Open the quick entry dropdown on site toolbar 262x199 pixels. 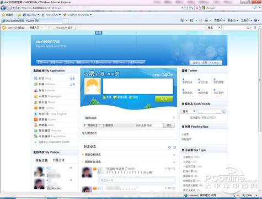click(35, 28)
